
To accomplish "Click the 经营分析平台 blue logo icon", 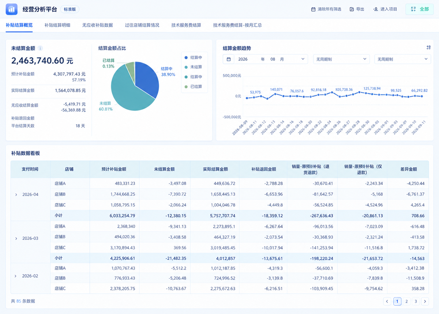I will click(x=12, y=9).
